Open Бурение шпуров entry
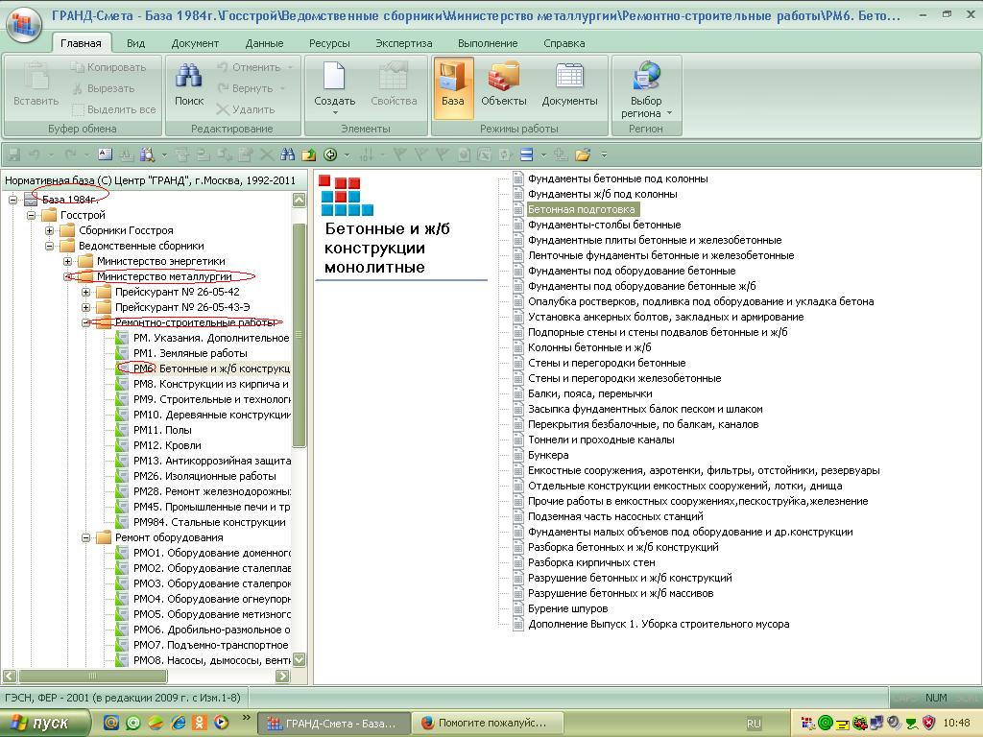The width and height of the screenshot is (983, 737). [x=567, y=608]
